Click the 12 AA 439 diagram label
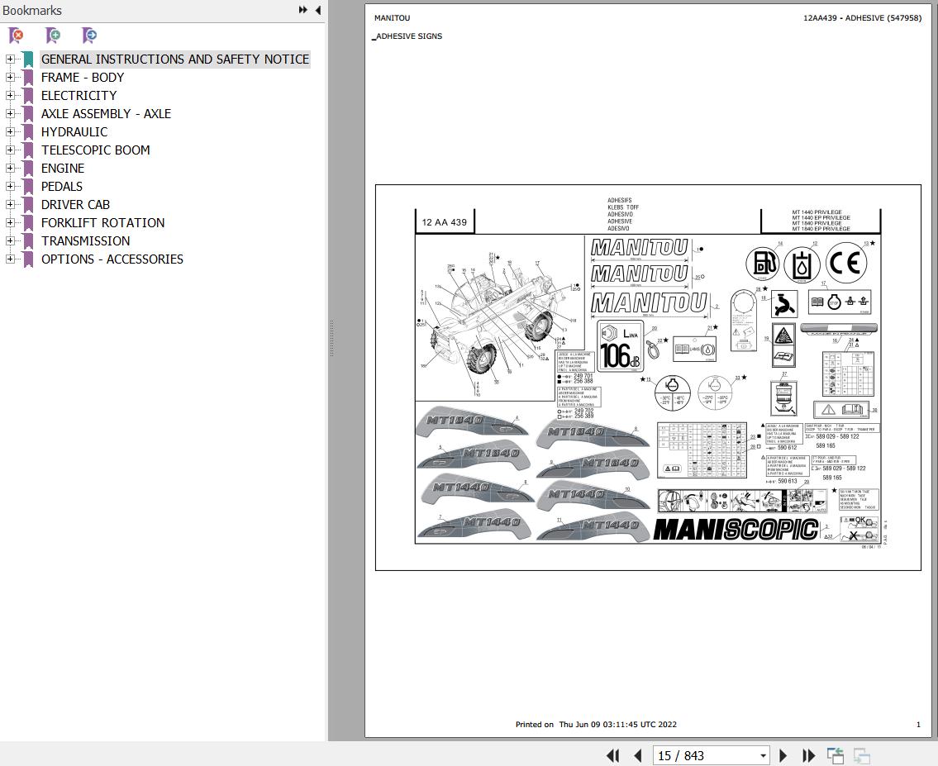The width and height of the screenshot is (938, 766). (445, 222)
